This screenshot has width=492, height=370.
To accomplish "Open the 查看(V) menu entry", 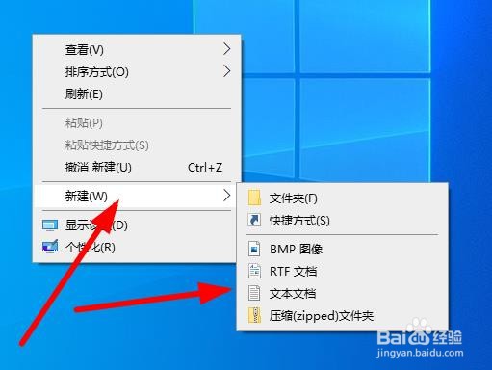I will click(137, 50).
